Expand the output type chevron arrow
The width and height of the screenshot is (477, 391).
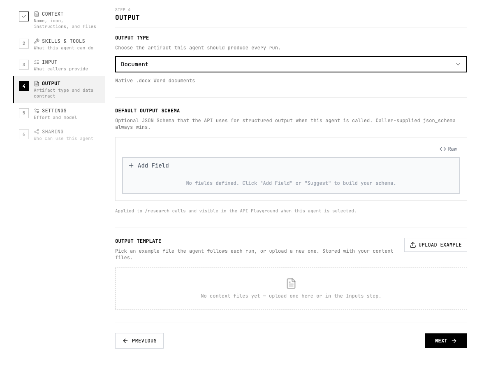tap(458, 64)
